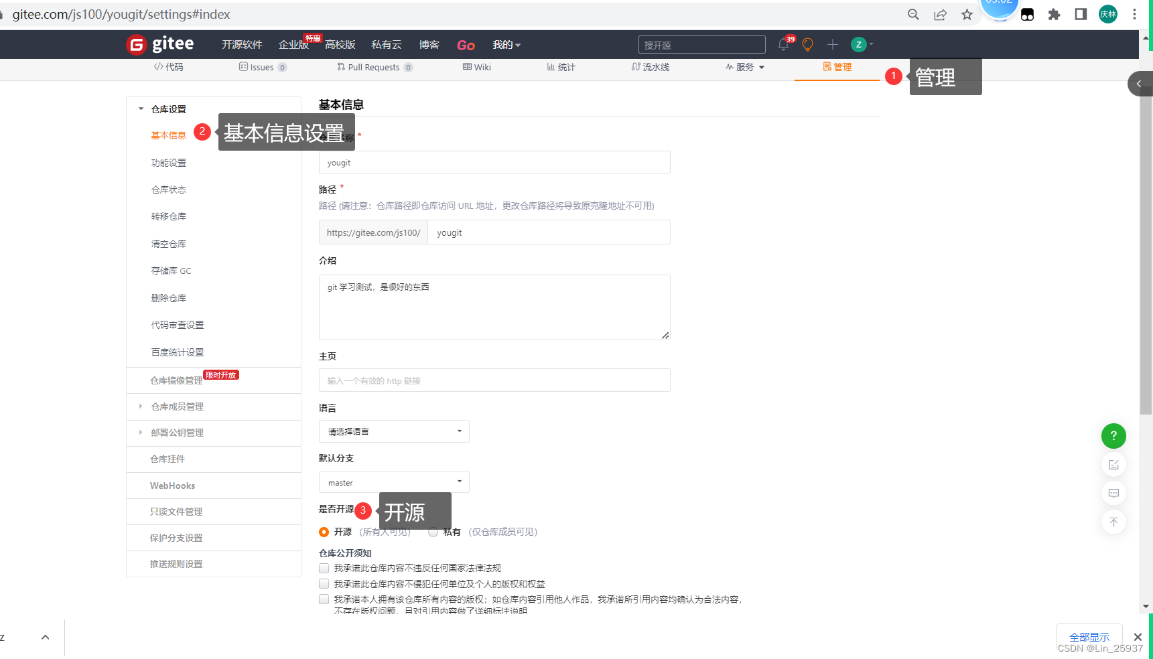This screenshot has height=659, width=1153.
Task: Click the Gitee logo
Action: 160,44
